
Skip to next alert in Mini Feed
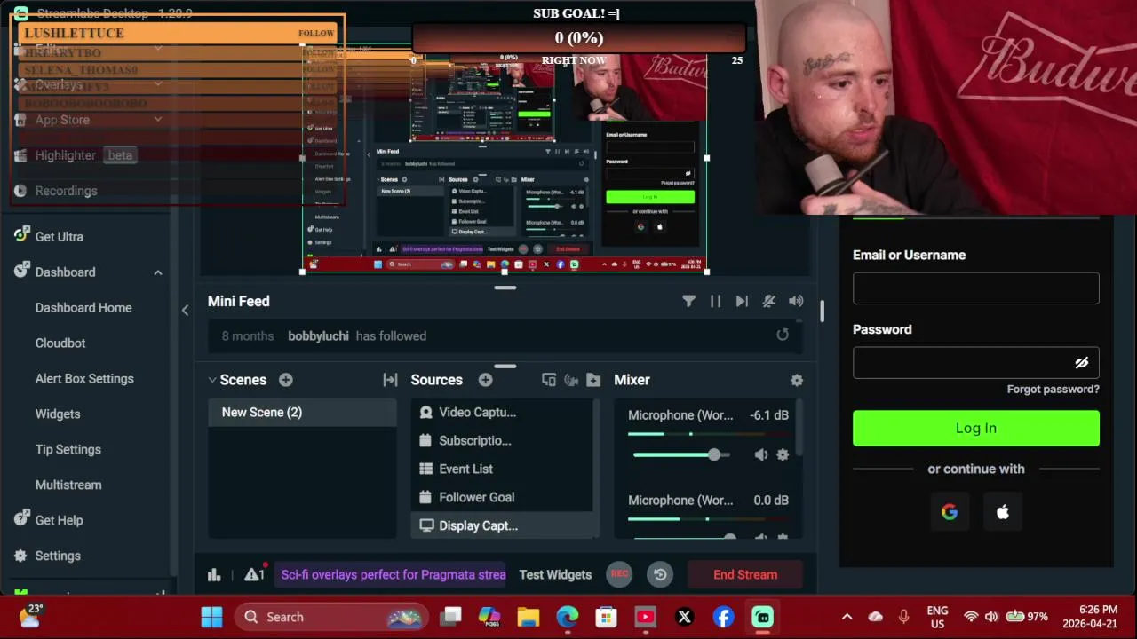click(x=742, y=301)
